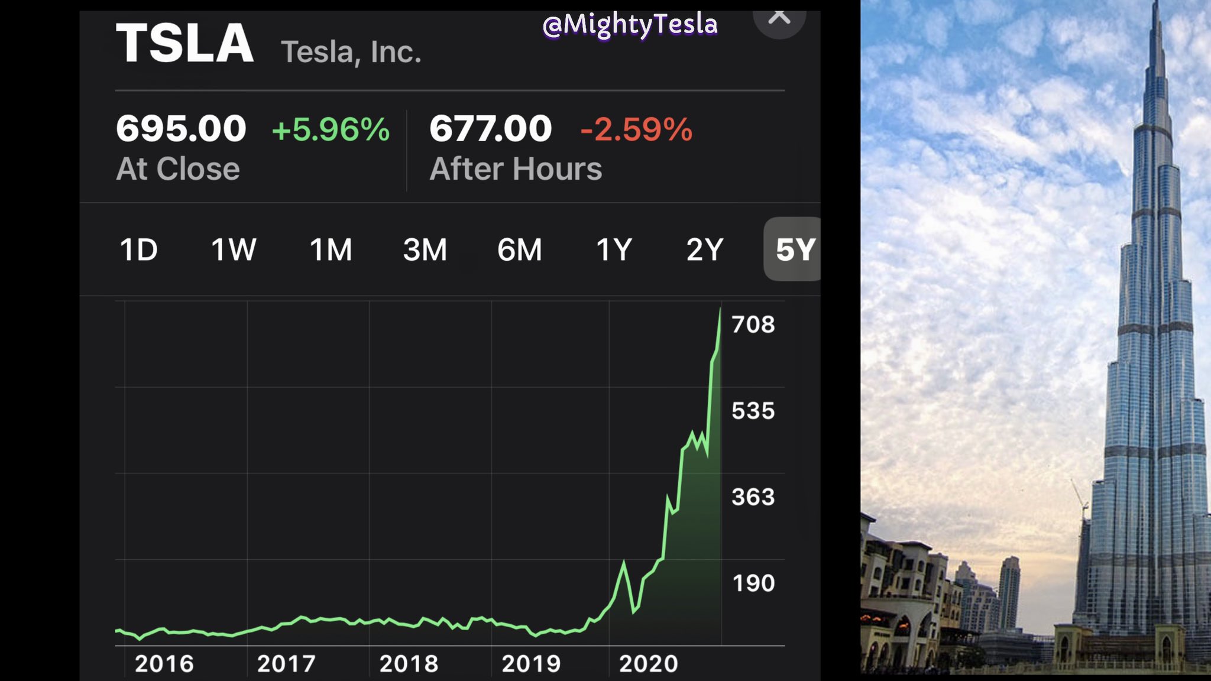Click the 695.00 closing price
This screenshot has width=1211, height=681.
click(x=181, y=128)
